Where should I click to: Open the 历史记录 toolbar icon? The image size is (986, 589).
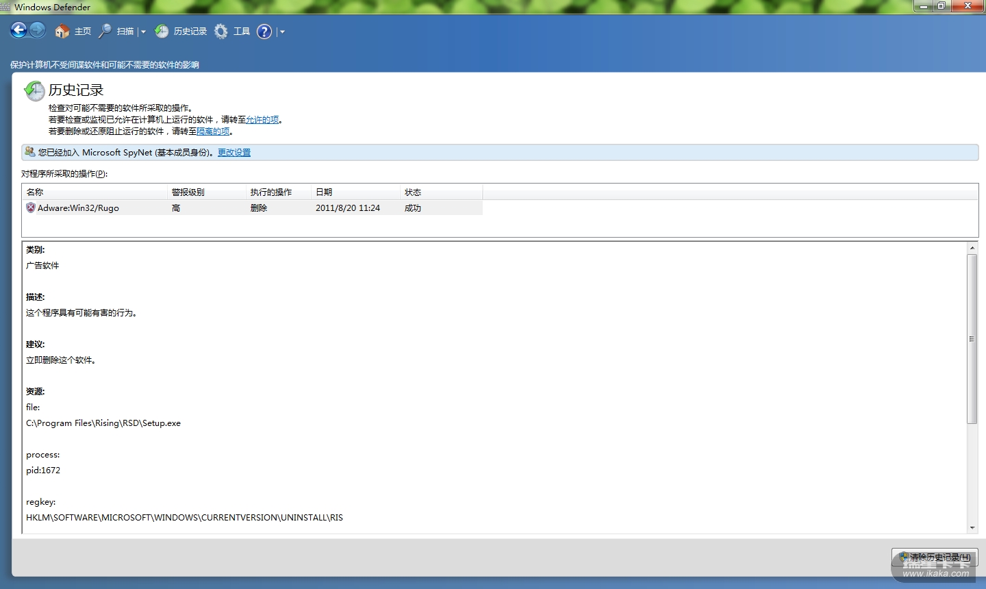point(162,32)
